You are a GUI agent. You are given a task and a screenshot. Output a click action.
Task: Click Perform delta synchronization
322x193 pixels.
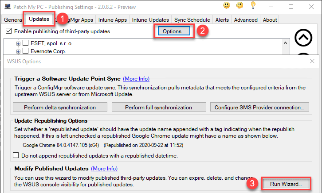[x=60, y=107]
